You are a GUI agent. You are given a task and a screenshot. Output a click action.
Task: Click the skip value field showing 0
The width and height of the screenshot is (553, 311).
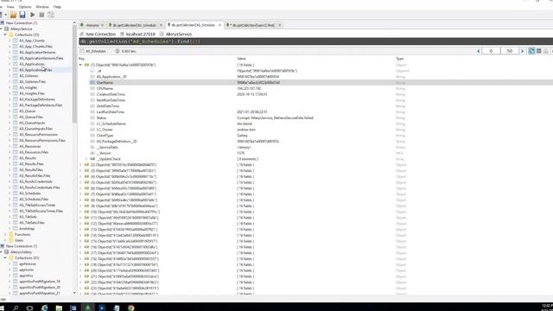click(x=491, y=51)
